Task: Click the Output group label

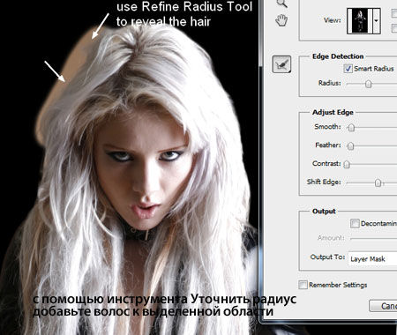Action: [324, 212]
